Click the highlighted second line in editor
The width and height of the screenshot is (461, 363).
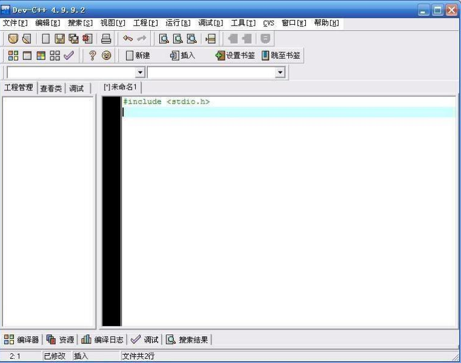tap(288, 112)
